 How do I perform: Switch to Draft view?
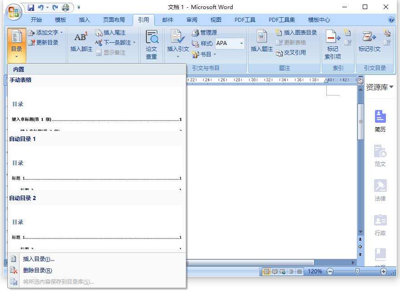click(x=300, y=271)
